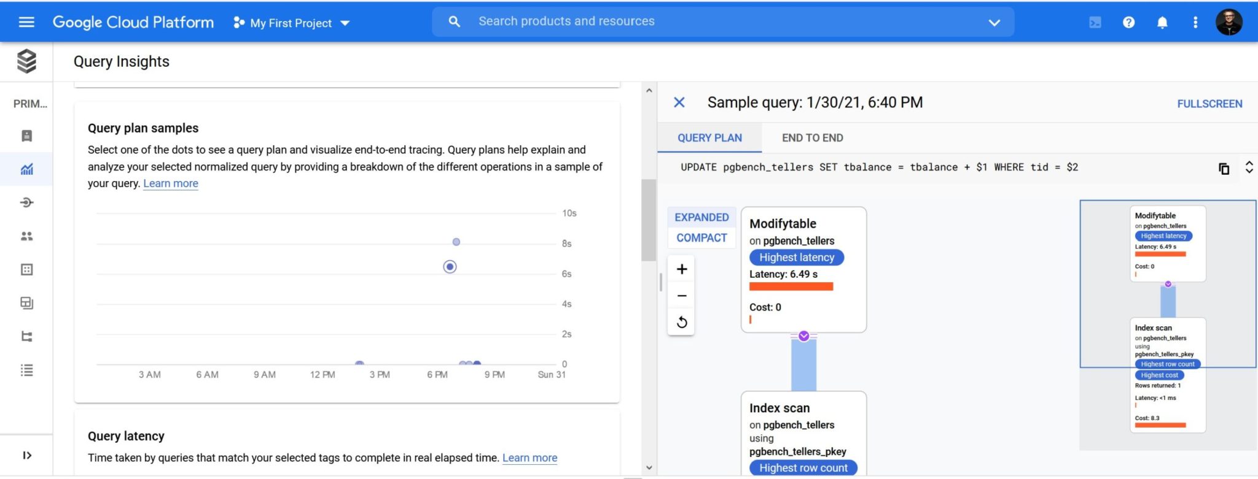The image size is (1258, 479).
Task: Close the Sample query panel
Action: (679, 102)
